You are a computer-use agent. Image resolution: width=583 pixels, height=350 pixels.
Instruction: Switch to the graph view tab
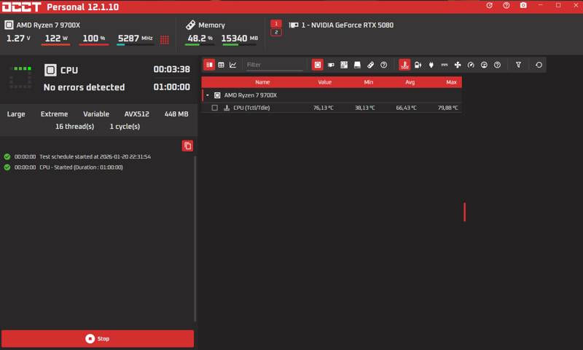coord(233,65)
